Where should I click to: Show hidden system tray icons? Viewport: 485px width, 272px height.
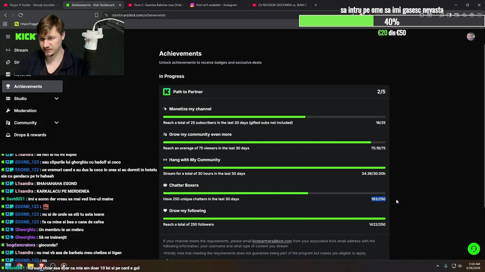438,266
